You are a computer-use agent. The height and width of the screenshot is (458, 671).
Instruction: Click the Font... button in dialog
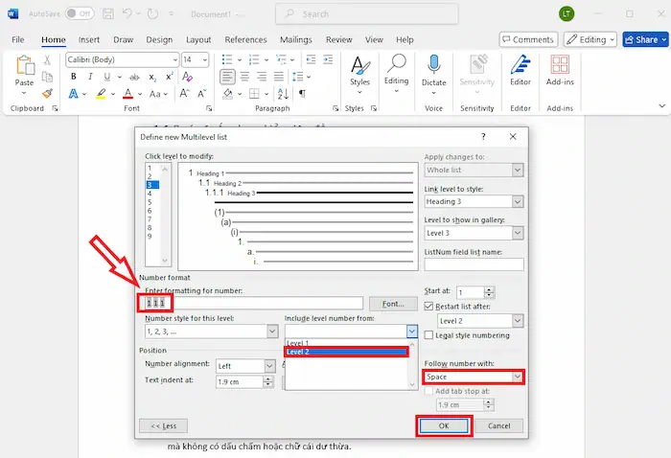[393, 304]
